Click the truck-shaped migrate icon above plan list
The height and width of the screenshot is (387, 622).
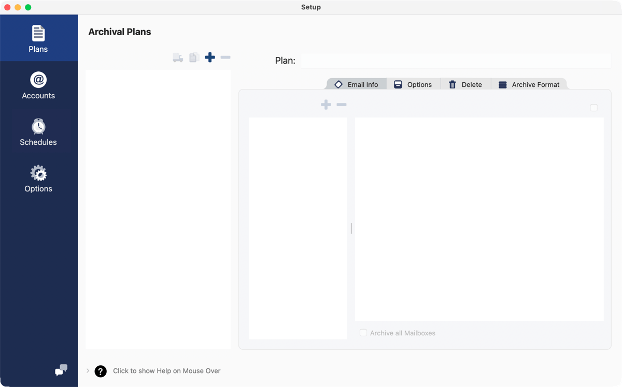[178, 57]
